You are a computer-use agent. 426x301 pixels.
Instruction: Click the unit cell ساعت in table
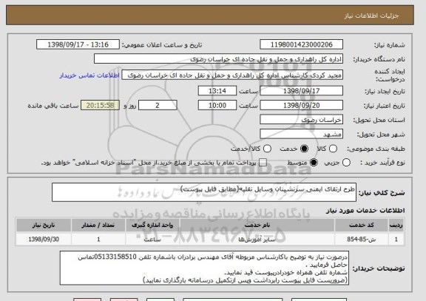pos(152,240)
